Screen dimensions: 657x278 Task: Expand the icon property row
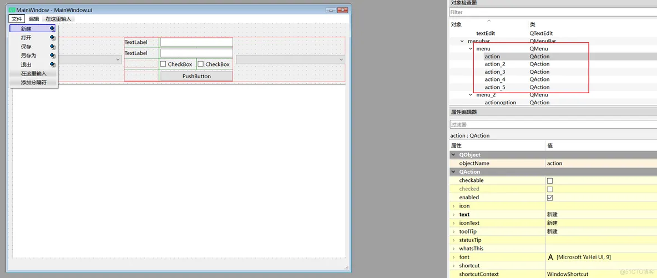coord(453,206)
